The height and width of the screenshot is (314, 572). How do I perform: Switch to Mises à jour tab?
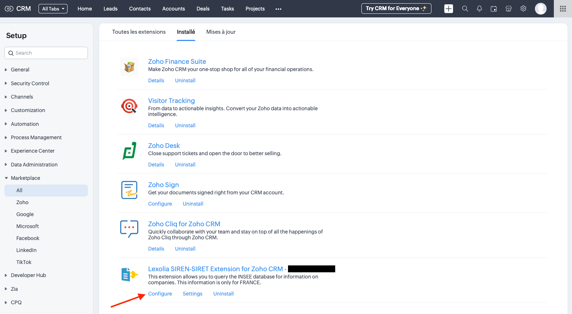(221, 32)
